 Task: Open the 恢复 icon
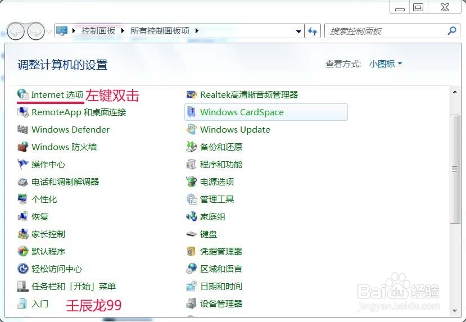pyautogui.click(x=23, y=216)
